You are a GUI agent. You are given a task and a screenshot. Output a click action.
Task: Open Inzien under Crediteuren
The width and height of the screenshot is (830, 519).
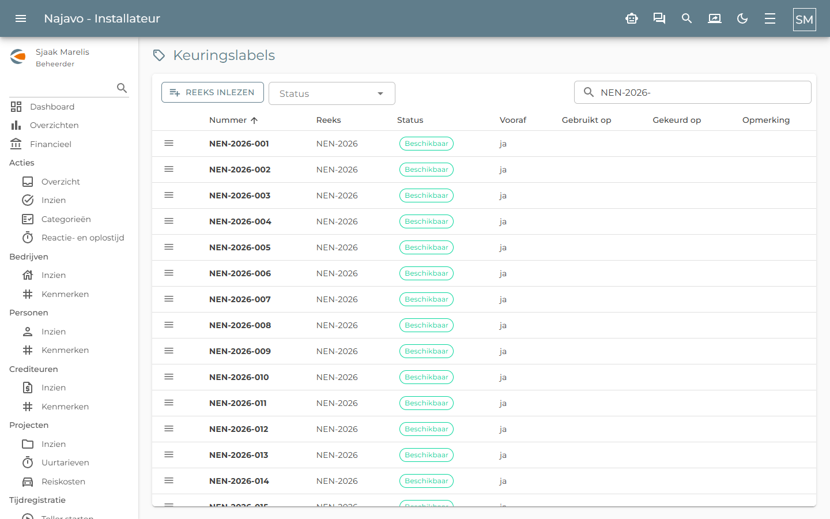54,388
